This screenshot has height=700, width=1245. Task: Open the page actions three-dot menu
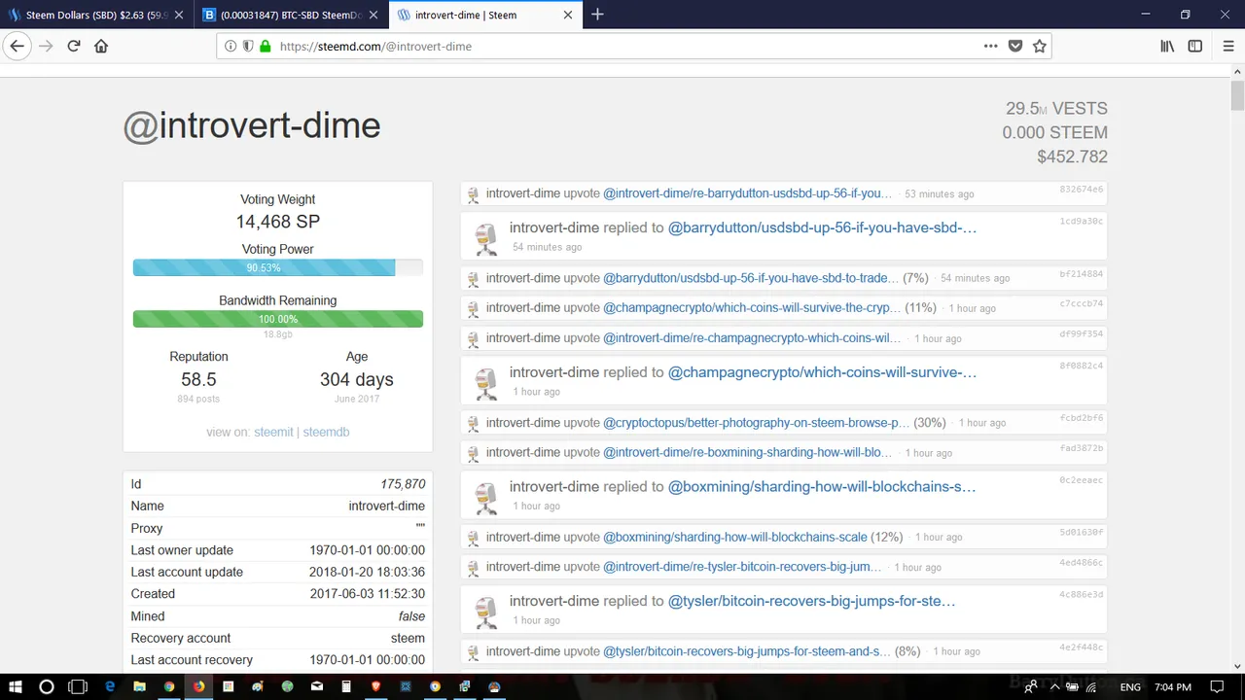pos(990,46)
